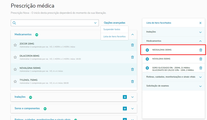Delete NOVALGINA 500MG from prescription list
Viewport: 207px width, 120px height.
tap(132, 69)
